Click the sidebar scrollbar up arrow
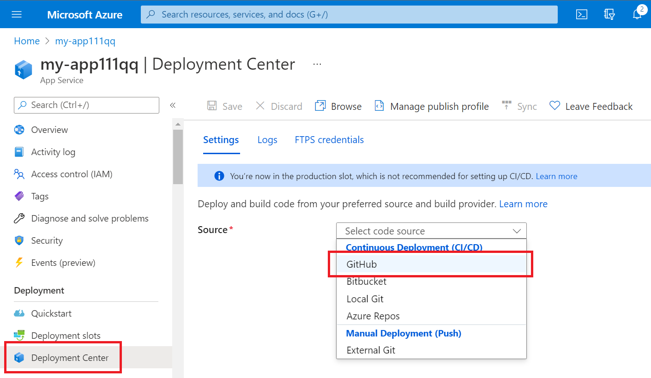651x378 pixels. 178,124
